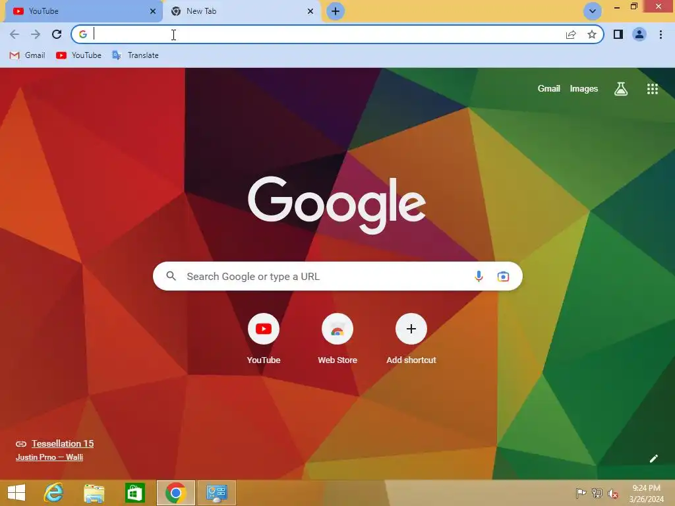Open Control Panel taskbar icon
The image size is (675, 506).
click(216, 493)
